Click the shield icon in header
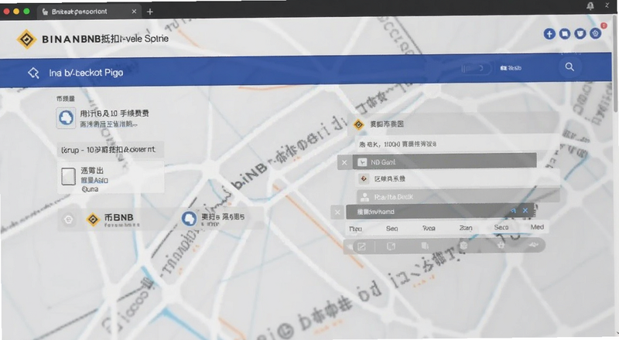Image resolution: width=619 pixels, height=340 pixels. tap(580, 34)
